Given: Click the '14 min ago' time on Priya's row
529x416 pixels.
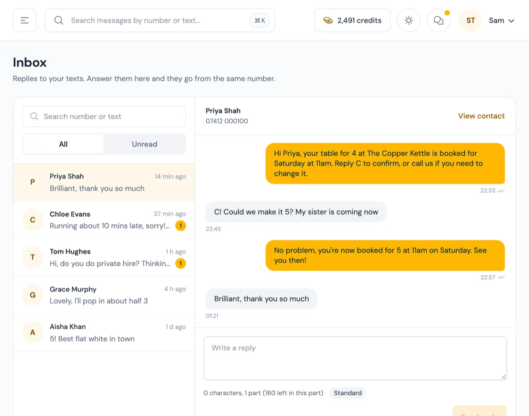Looking at the screenshot, I should click(x=170, y=177).
